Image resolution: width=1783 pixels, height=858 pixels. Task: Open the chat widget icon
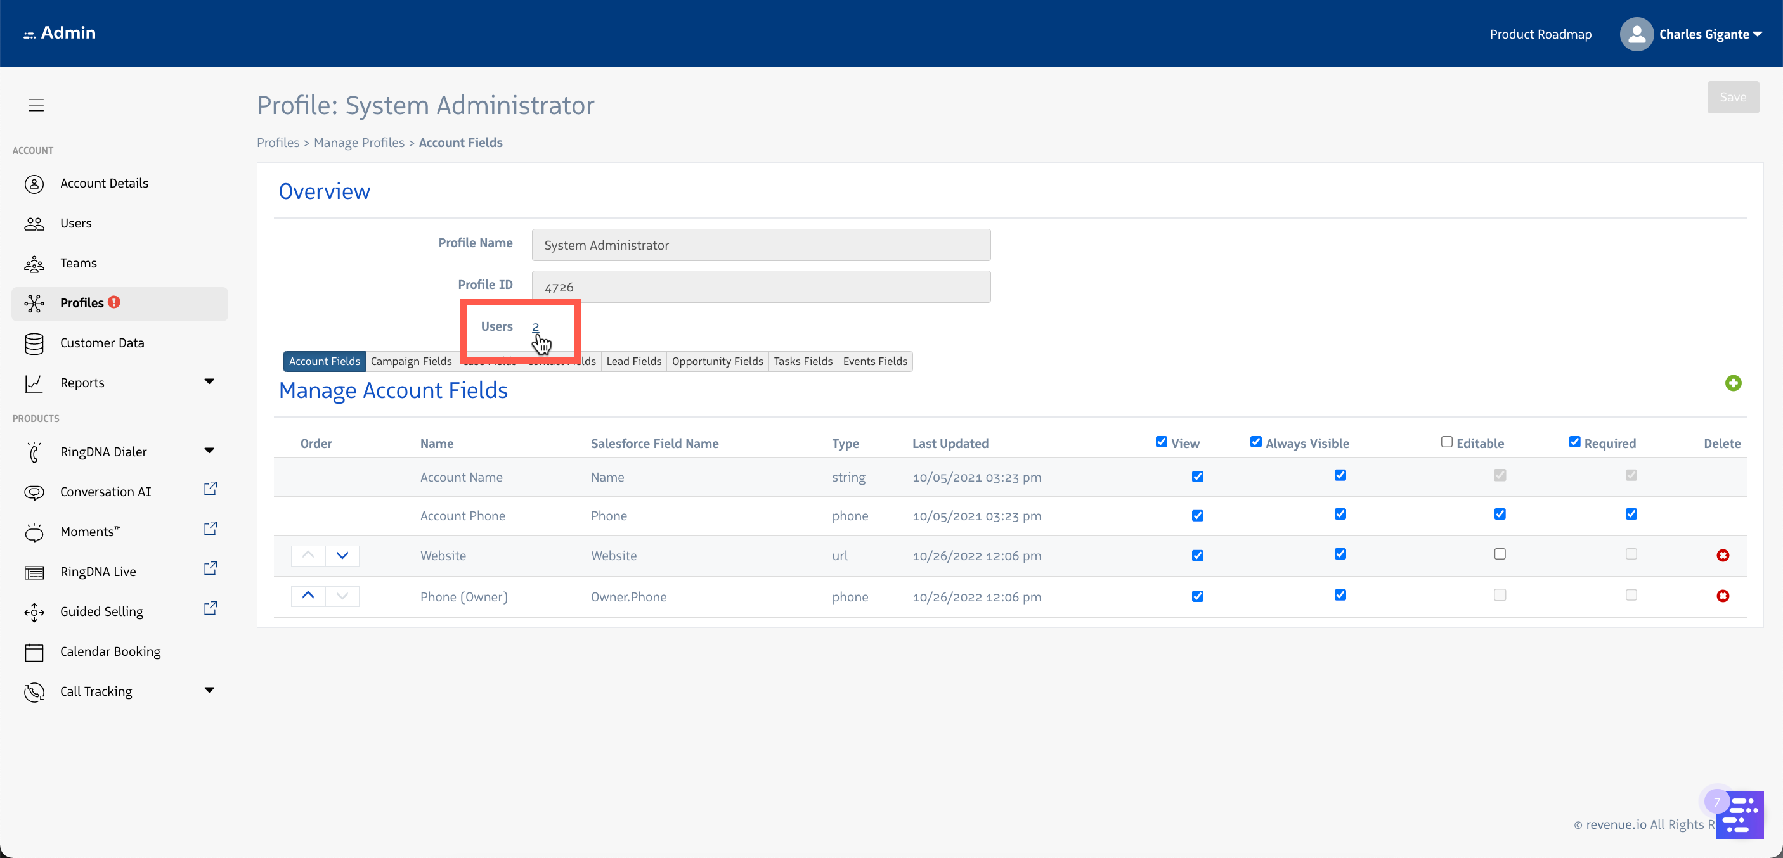(x=1739, y=815)
